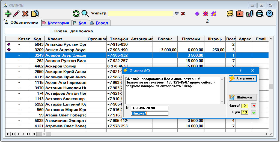280x142 pixels.
Task: Switch to the Категория tab
Action: tap(56, 23)
